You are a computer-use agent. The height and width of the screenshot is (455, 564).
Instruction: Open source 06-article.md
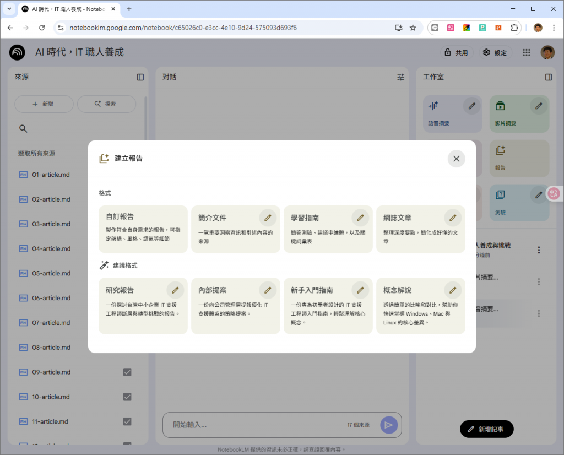click(x=51, y=298)
